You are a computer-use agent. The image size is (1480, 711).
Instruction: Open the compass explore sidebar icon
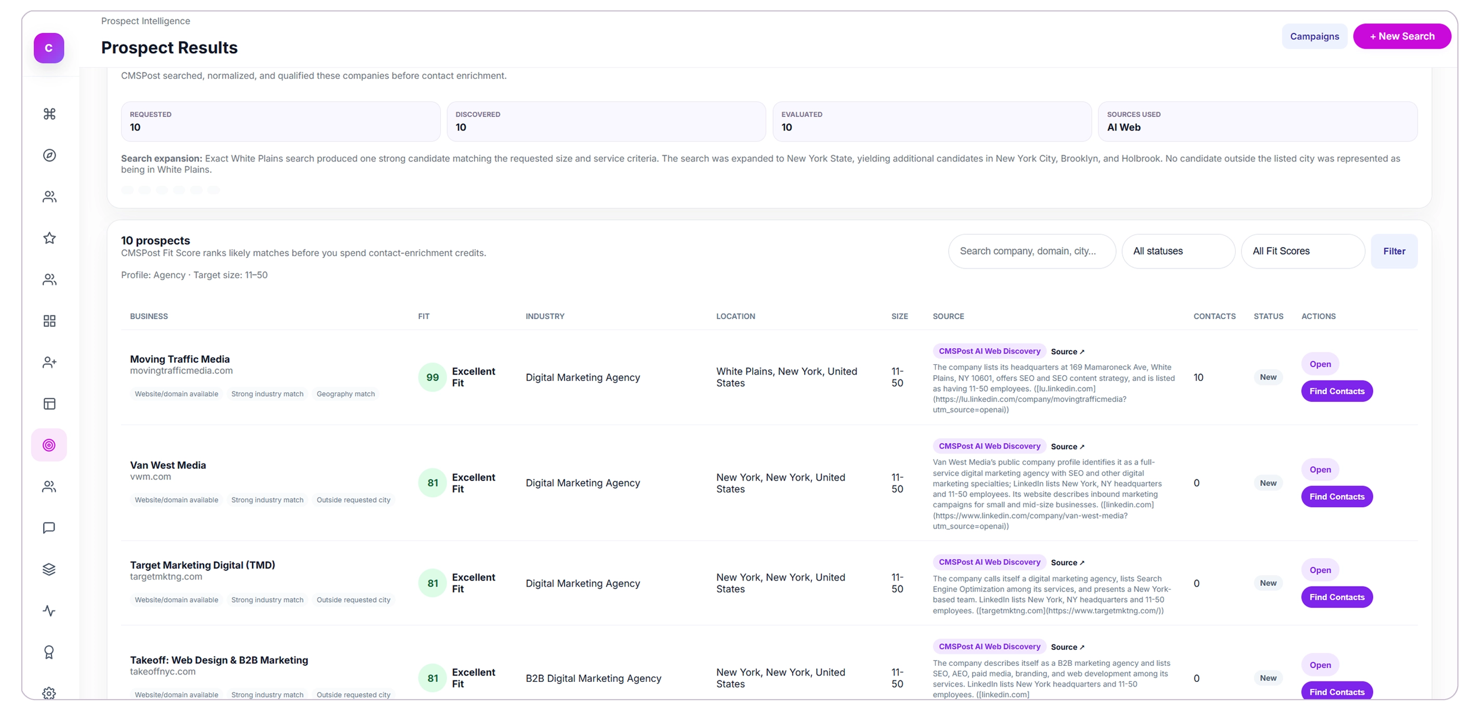point(49,155)
